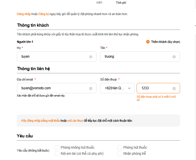The width and height of the screenshot is (196, 160).
Task: Click the Tính phí label at top
Action: coord(121,3)
